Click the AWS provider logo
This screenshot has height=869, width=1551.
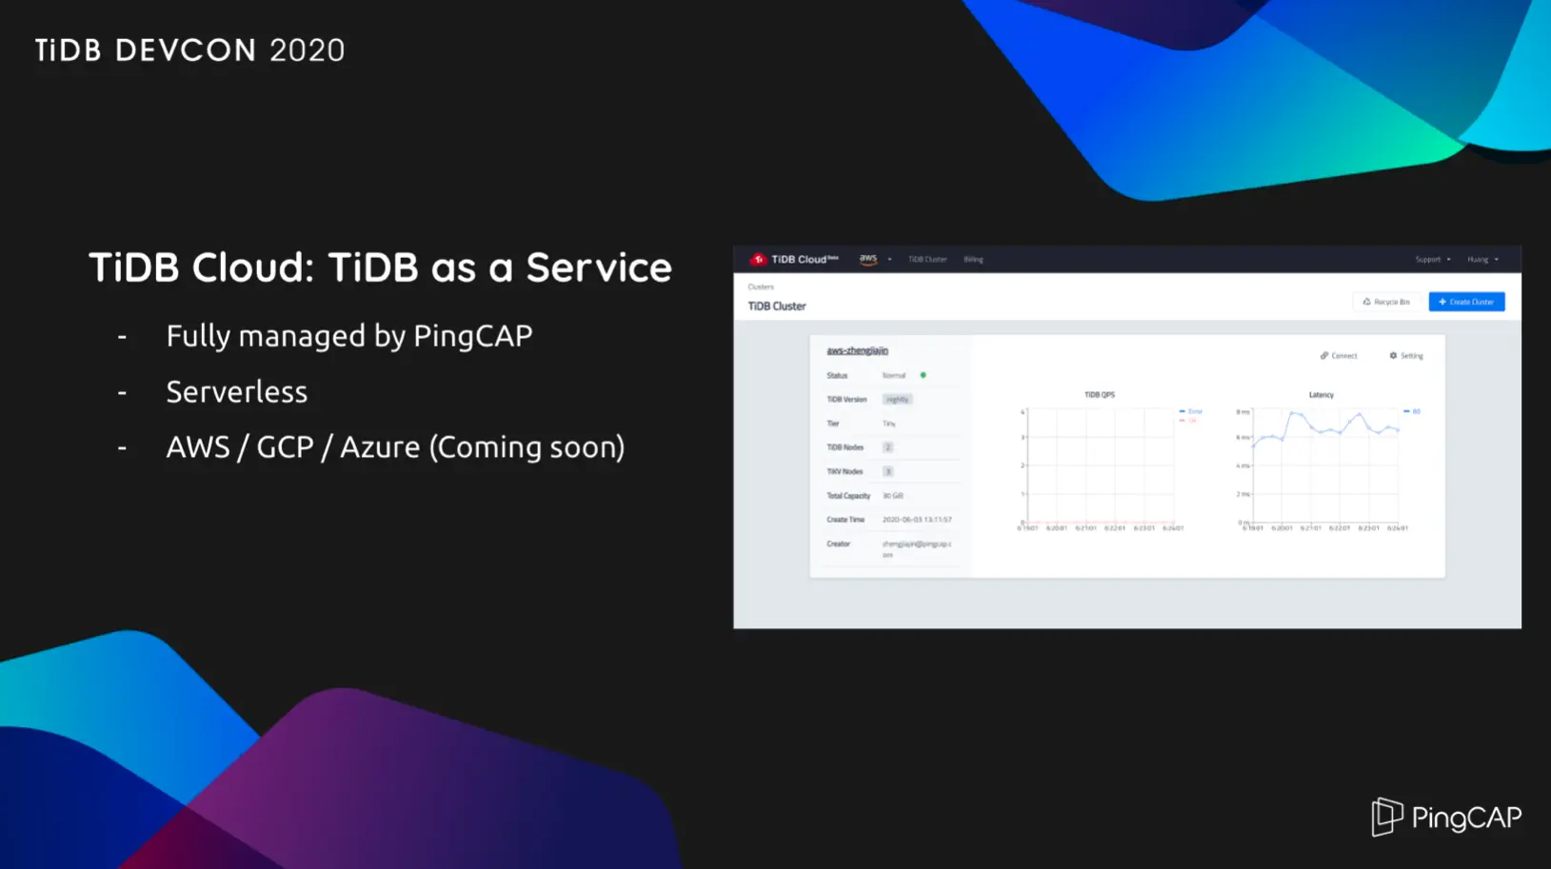point(868,259)
